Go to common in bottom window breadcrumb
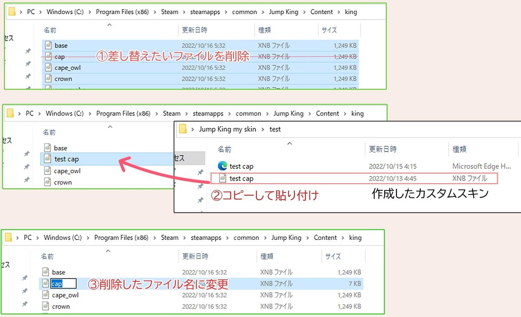 click(x=246, y=238)
